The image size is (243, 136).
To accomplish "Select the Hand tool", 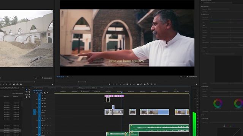I will pyautogui.click(x=27, y=97).
